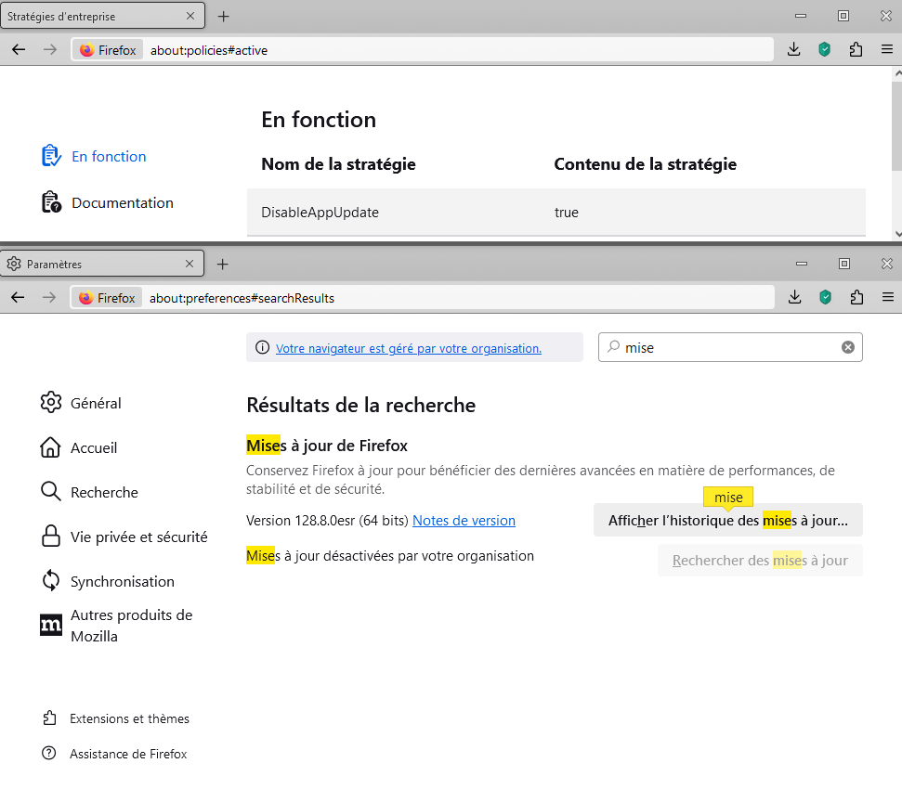
Task: Open new tab beside Stratégies d'entreprise tab
Action: (223, 16)
